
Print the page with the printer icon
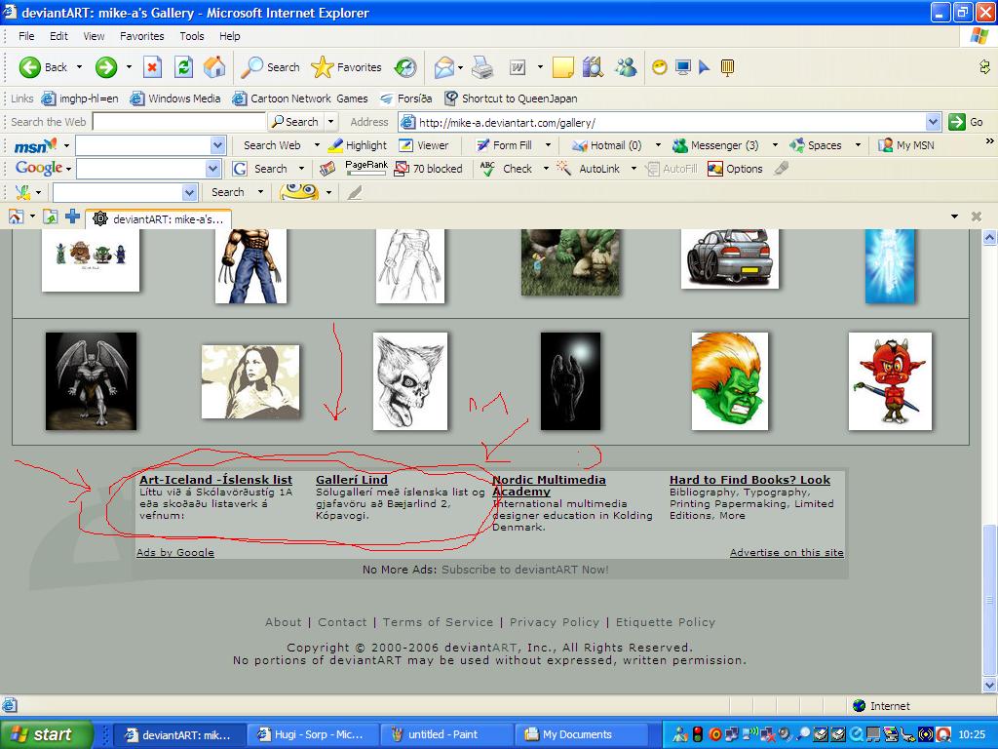tap(482, 67)
